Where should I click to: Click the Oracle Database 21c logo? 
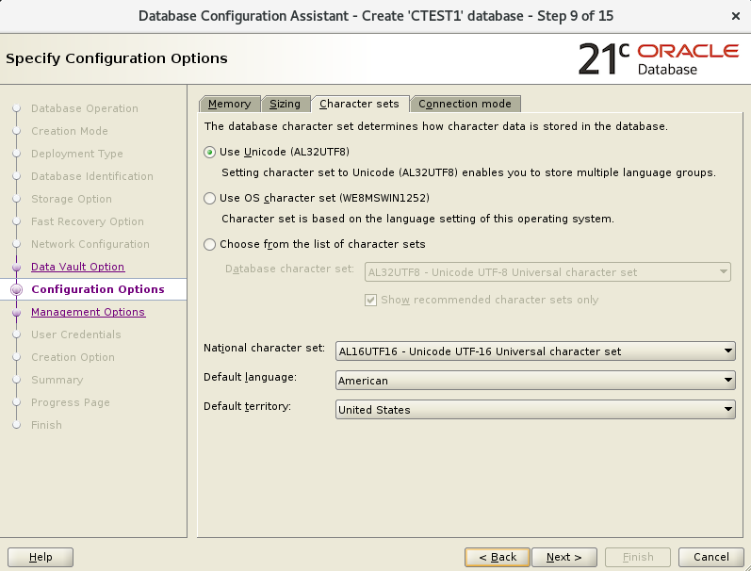coord(659,59)
